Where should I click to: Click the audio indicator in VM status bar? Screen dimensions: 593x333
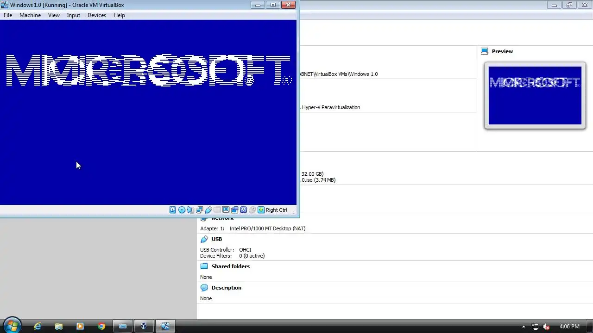click(190, 210)
